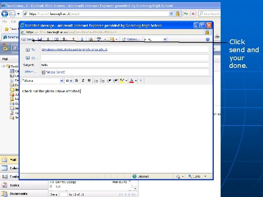
Task: Open the Tahoma font dropdown
Action: click(62, 81)
